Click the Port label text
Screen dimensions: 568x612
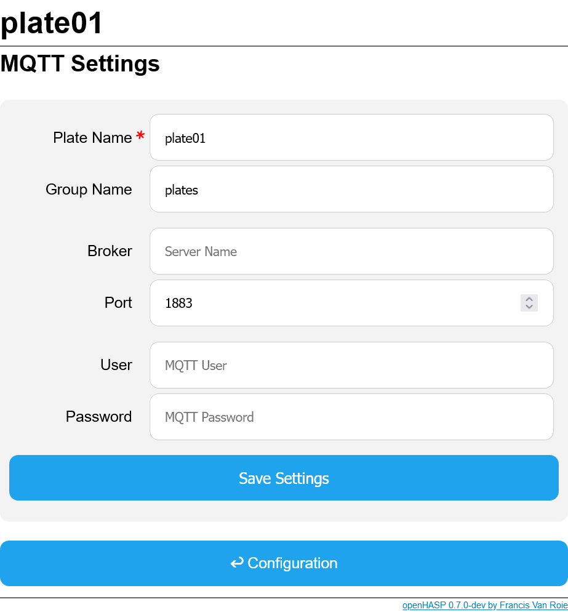coord(118,303)
